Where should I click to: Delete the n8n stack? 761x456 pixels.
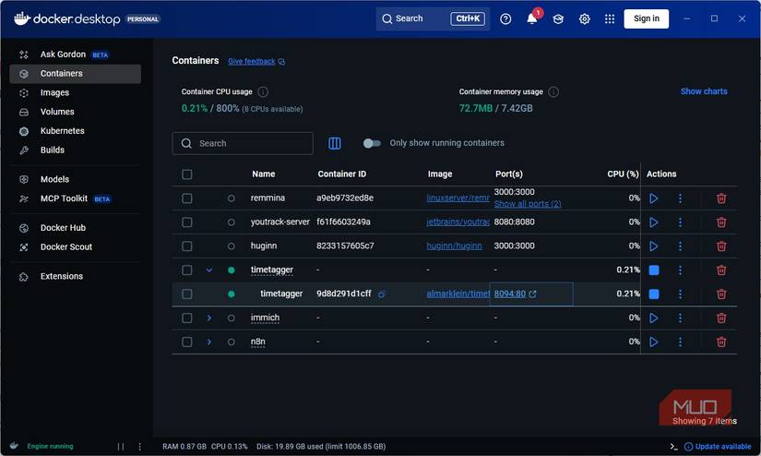point(721,342)
